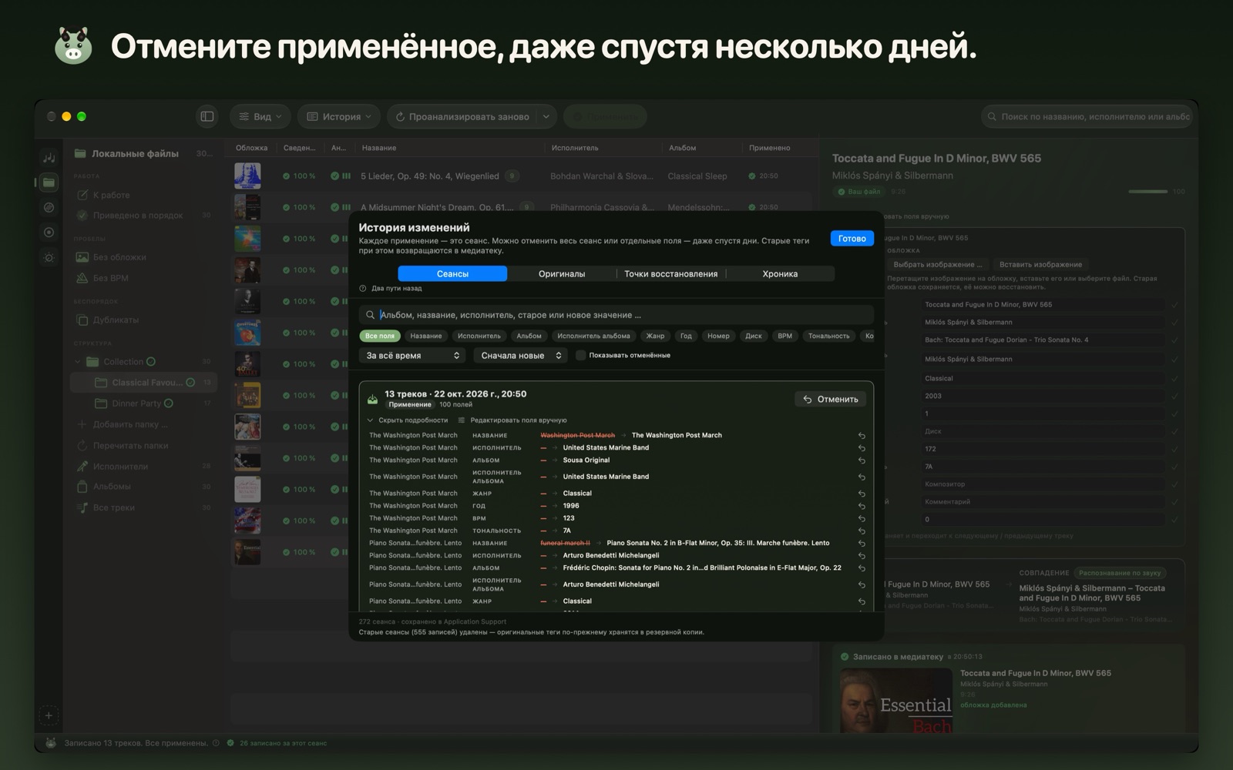This screenshot has width=1233, height=770.
Task: Open the record-circle icon in left rail
Action: (x=49, y=232)
